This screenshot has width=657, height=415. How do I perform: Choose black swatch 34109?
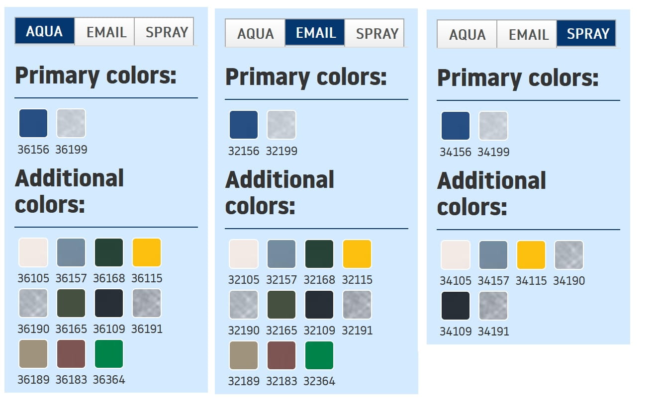pos(456,306)
